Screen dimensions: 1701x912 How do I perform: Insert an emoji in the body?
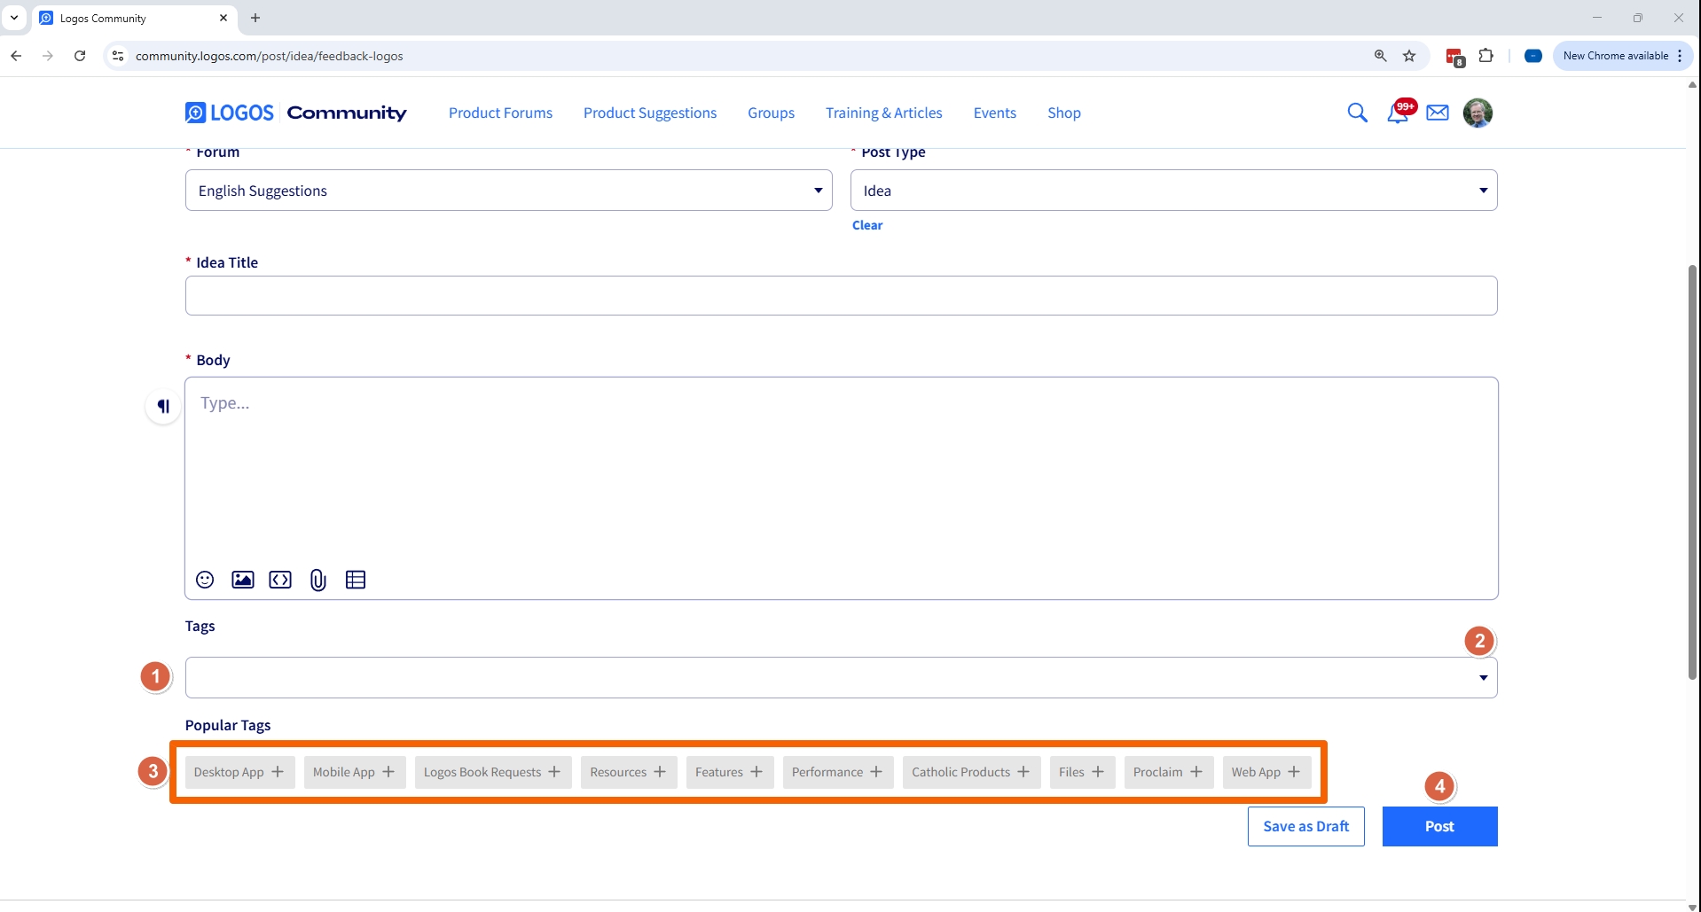[205, 580]
